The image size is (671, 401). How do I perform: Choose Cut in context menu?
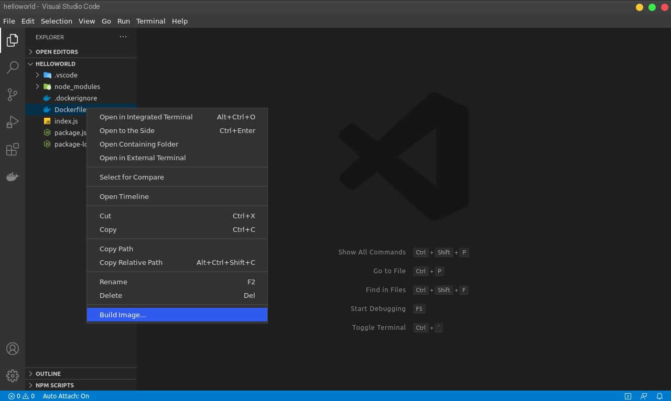point(177,216)
